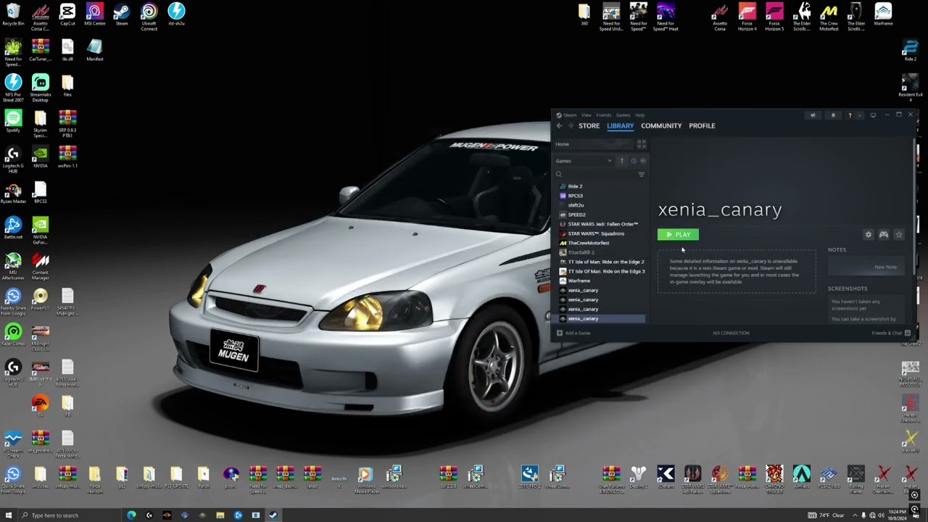Open the Steam STORE tab
The image size is (928, 522).
[589, 125]
